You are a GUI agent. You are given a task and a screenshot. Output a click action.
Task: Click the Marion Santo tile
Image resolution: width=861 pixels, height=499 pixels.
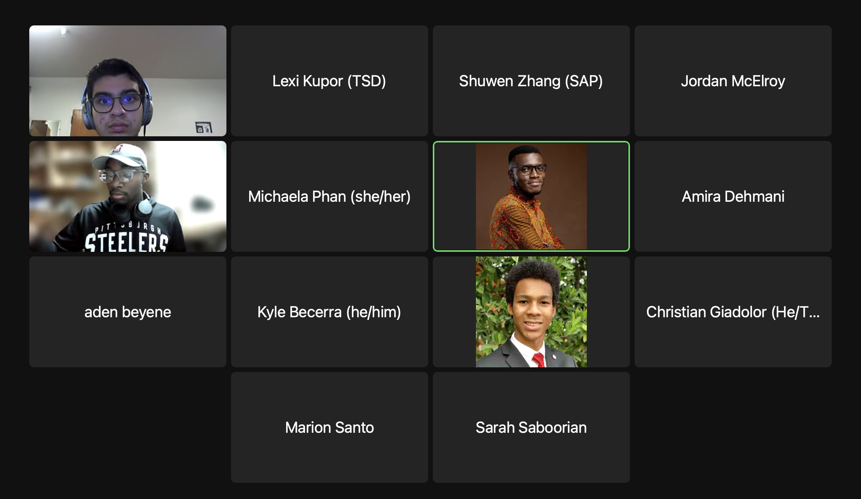click(330, 427)
